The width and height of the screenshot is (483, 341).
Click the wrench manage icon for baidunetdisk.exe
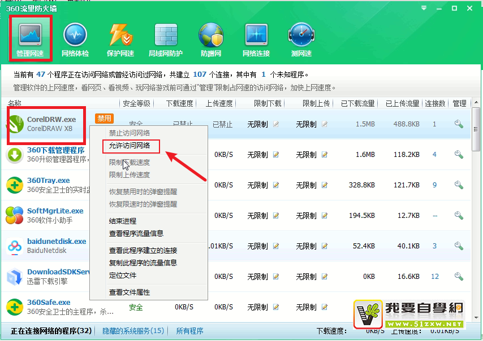point(459,246)
